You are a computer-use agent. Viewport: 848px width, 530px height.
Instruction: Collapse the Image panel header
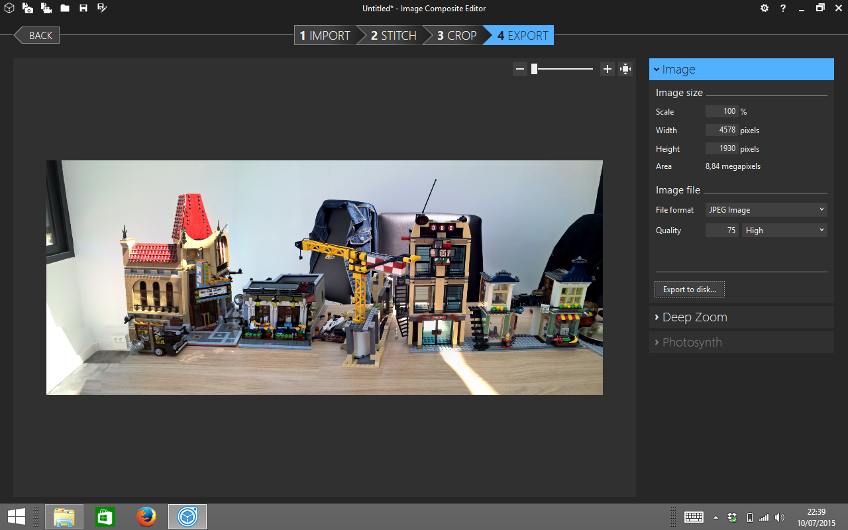tap(741, 69)
